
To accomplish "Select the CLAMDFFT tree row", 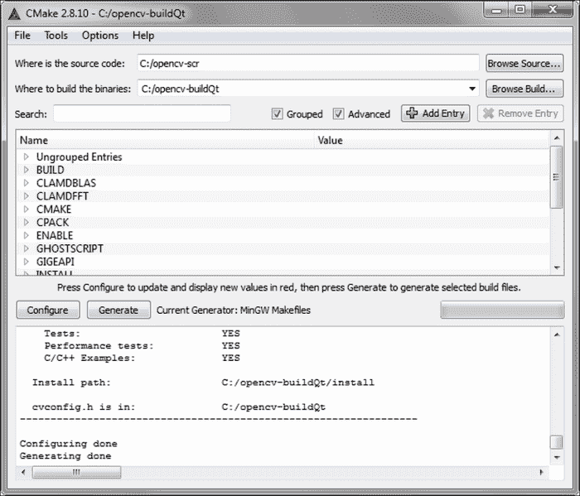I will click(x=283, y=196).
